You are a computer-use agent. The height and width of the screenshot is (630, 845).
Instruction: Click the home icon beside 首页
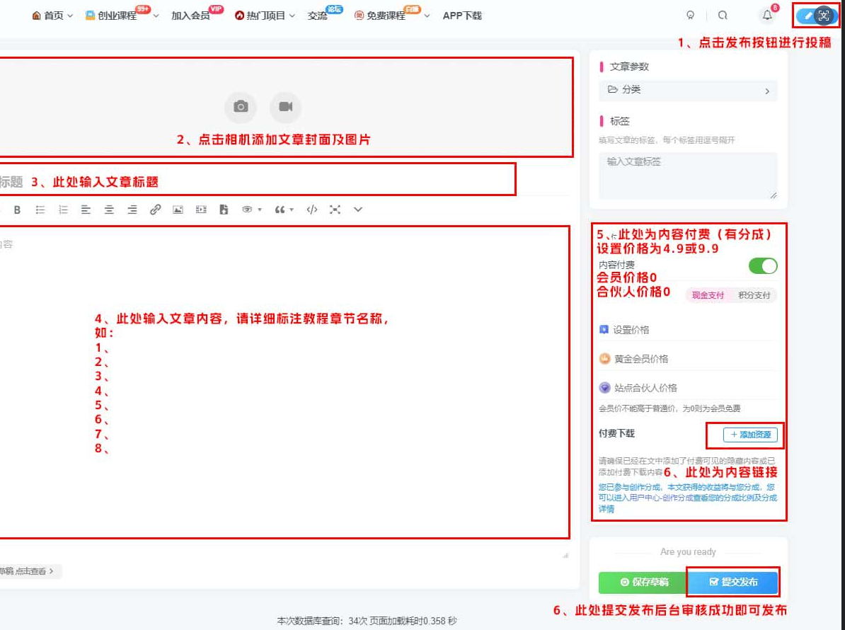coord(37,16)
